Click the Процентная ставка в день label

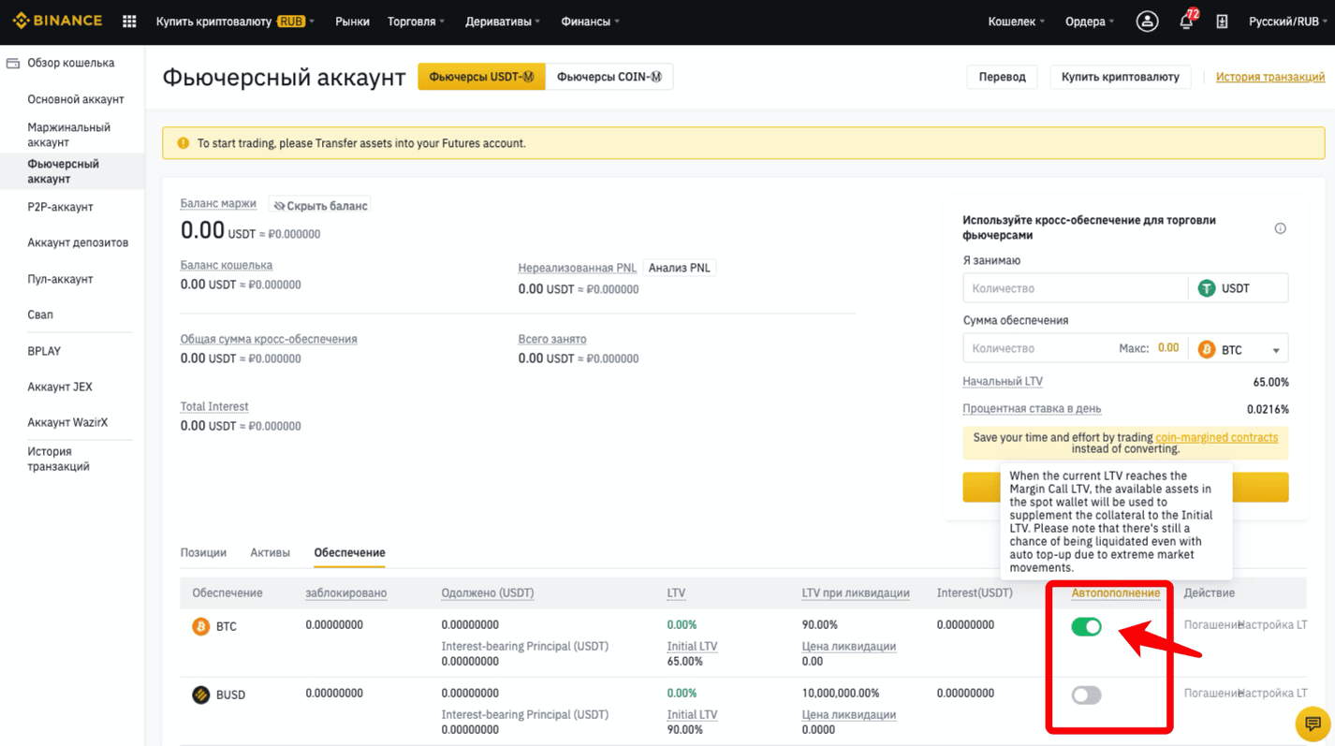(1032, 408)
